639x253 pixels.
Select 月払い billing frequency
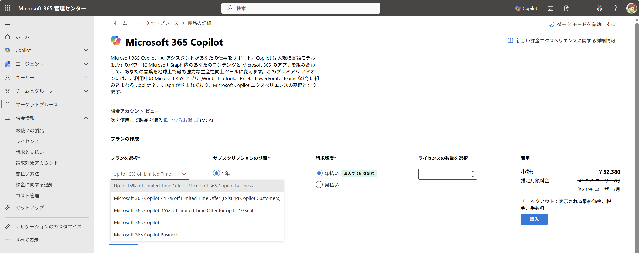point(319,185)
